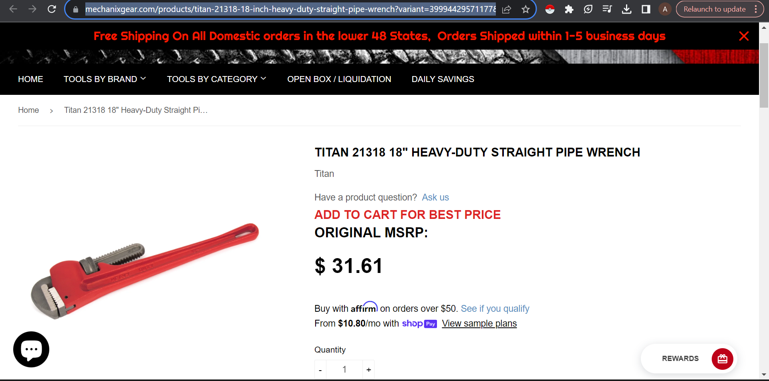Click the Ask us link
Viewport: 769px width, 381px height.
(x=435, y=197)
